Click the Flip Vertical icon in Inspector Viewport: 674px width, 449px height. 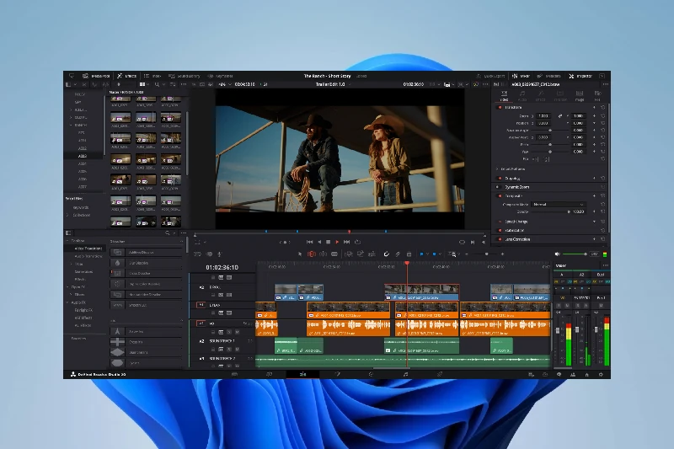546,159
